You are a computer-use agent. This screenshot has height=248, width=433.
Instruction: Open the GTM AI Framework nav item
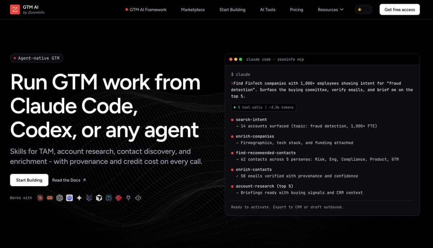(x=146, y=10)
